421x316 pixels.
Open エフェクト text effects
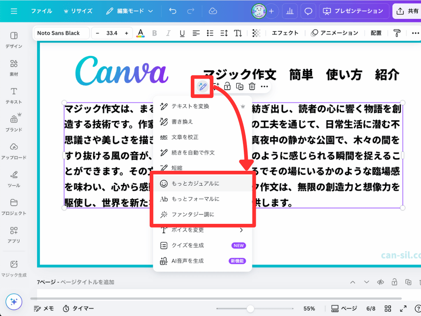[x=285, y=33]
